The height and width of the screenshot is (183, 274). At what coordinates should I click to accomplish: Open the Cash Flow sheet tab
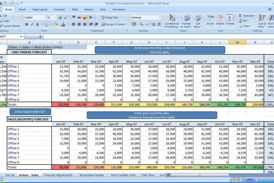(148, 175)
